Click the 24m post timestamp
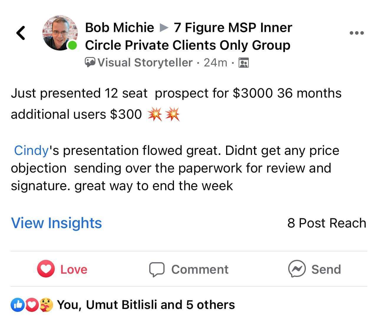The height and width of the screenshot is (326, 378). coord(215,63)
